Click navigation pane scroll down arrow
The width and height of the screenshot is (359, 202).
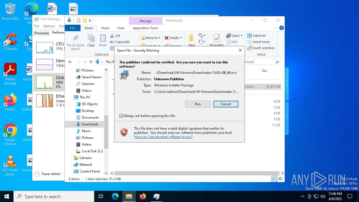[x=106, y=173]
